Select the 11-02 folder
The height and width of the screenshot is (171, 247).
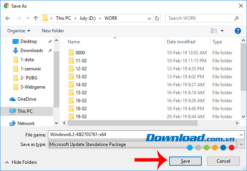[x=81, y=61]
